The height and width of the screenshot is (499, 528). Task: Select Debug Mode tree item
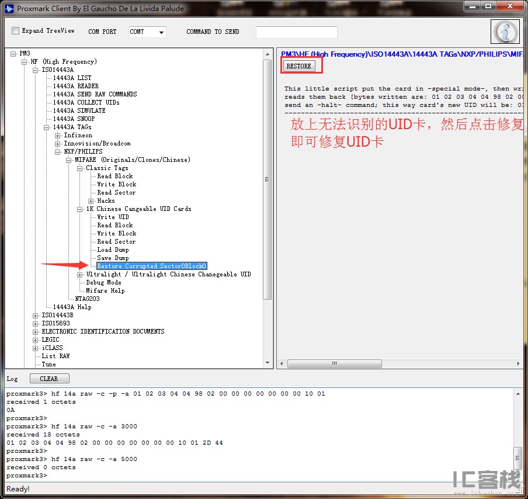[103, 282]
